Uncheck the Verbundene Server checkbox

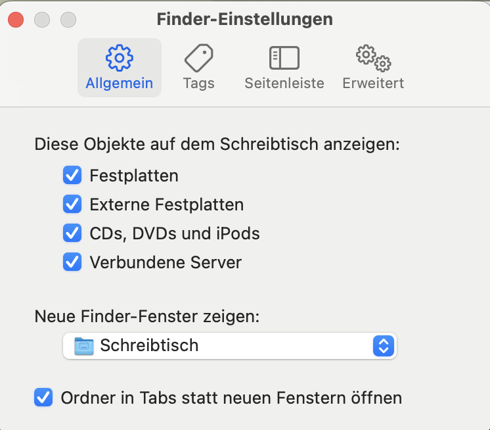(x=72, y=262)
